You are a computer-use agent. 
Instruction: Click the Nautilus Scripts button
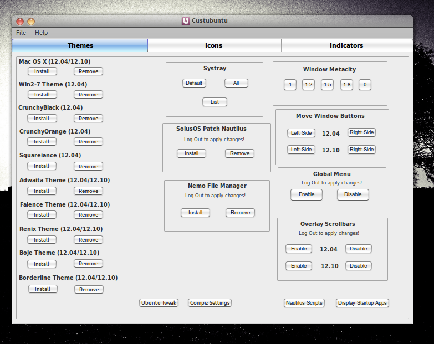point(304,303)
